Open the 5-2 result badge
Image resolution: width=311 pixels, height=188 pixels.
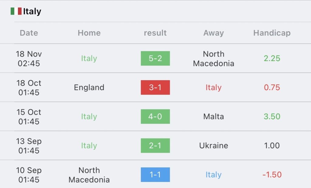tap(155, 58)
